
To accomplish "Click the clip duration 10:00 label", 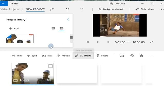I will tap(24, 80).
